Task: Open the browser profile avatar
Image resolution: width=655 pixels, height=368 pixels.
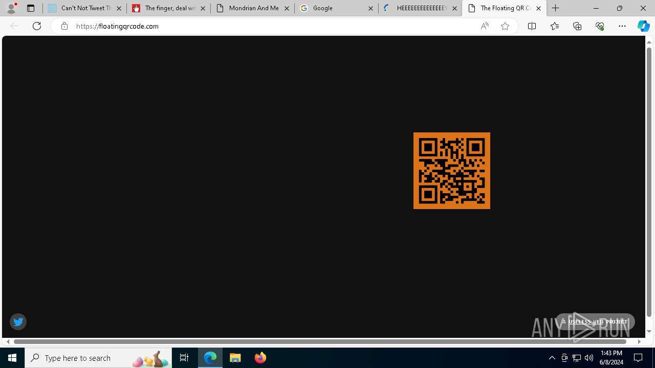Action: pyautogui.click(x=11, y=8)
